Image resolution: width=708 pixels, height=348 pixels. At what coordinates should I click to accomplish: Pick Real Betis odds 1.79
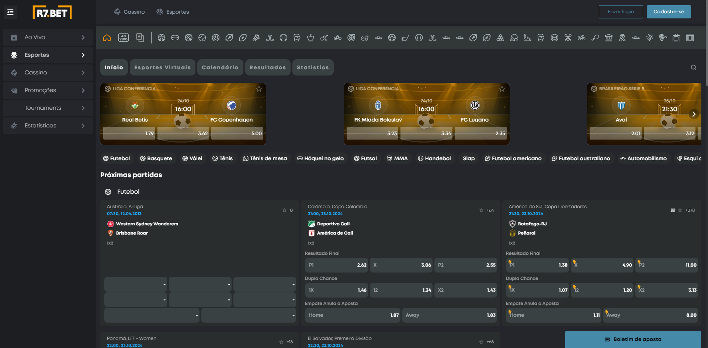point(129,133)
